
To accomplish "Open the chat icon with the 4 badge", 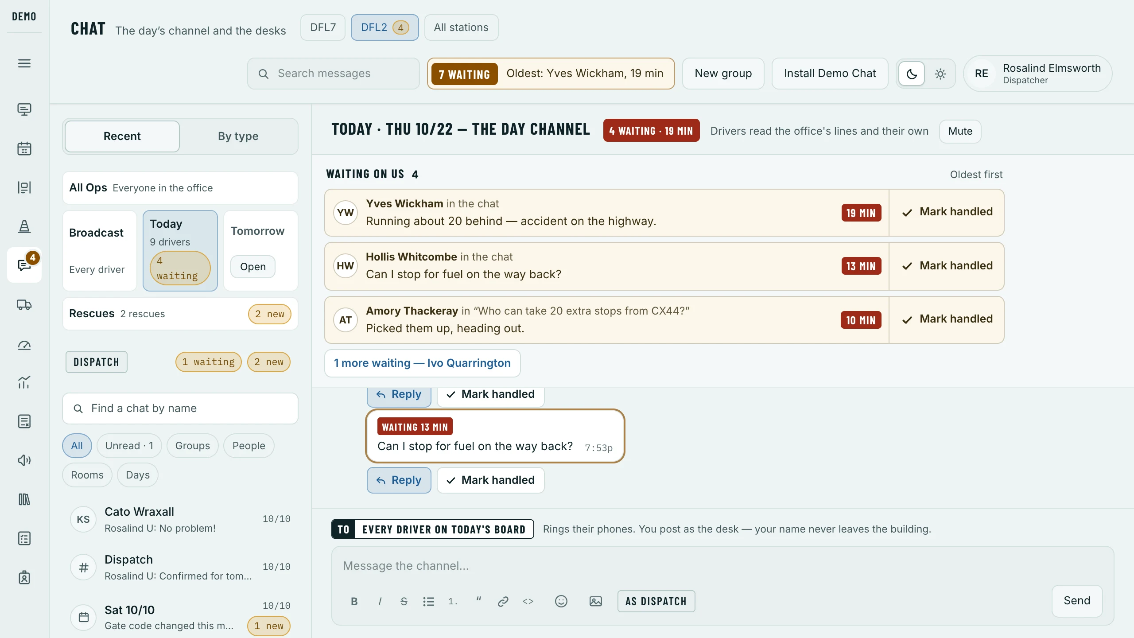I will point(24,265).
